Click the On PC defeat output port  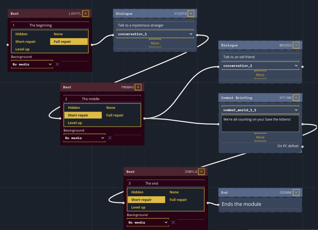(302, 147)
